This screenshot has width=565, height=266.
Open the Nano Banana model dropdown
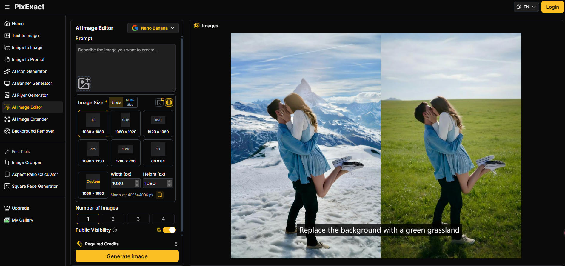pyautogui.click(x=153, y=28)
